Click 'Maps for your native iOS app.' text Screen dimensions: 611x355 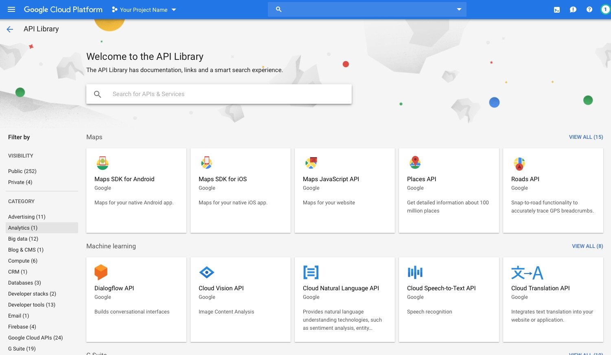click(233, 203)
